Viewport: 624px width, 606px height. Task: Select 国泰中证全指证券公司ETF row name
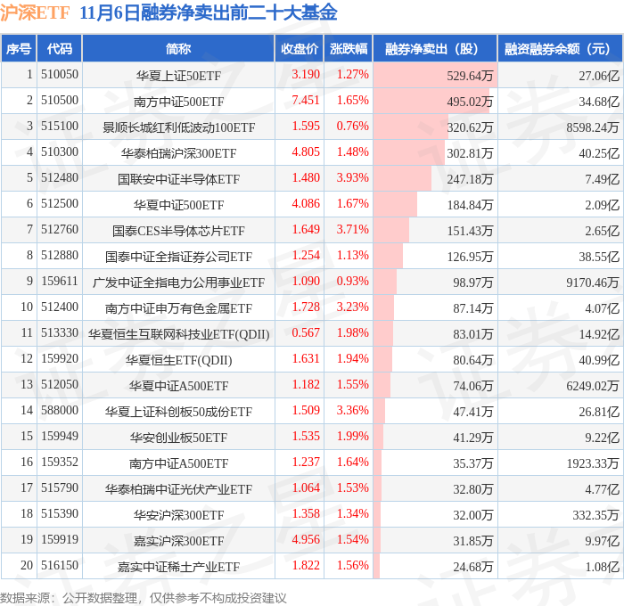[178, 257]
